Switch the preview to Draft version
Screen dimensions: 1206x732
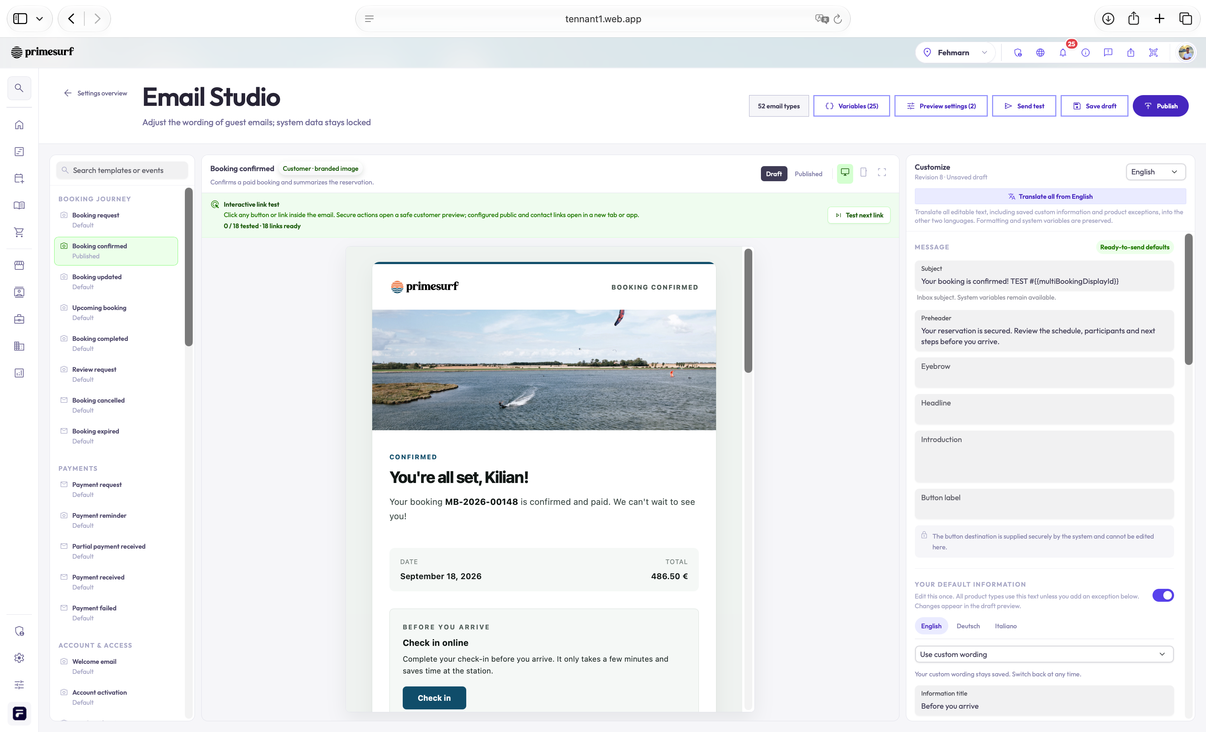point(774,174)
